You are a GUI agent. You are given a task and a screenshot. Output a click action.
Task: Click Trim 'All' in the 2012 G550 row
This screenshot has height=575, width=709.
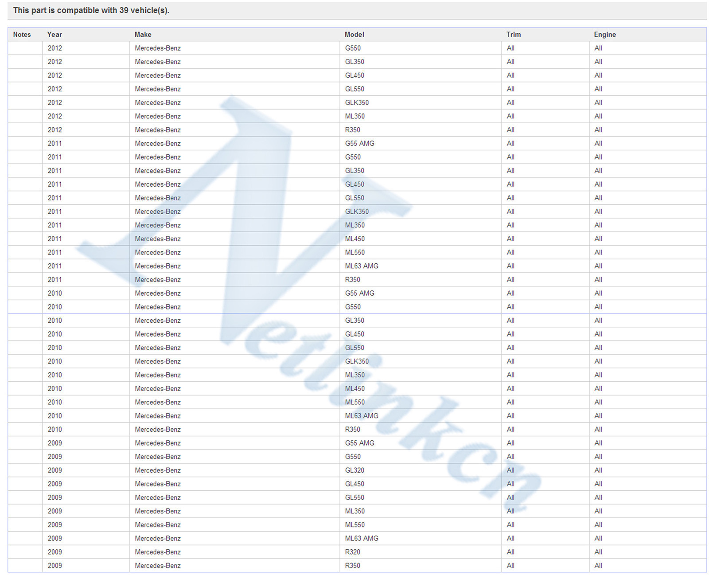[x=510, y=48]
